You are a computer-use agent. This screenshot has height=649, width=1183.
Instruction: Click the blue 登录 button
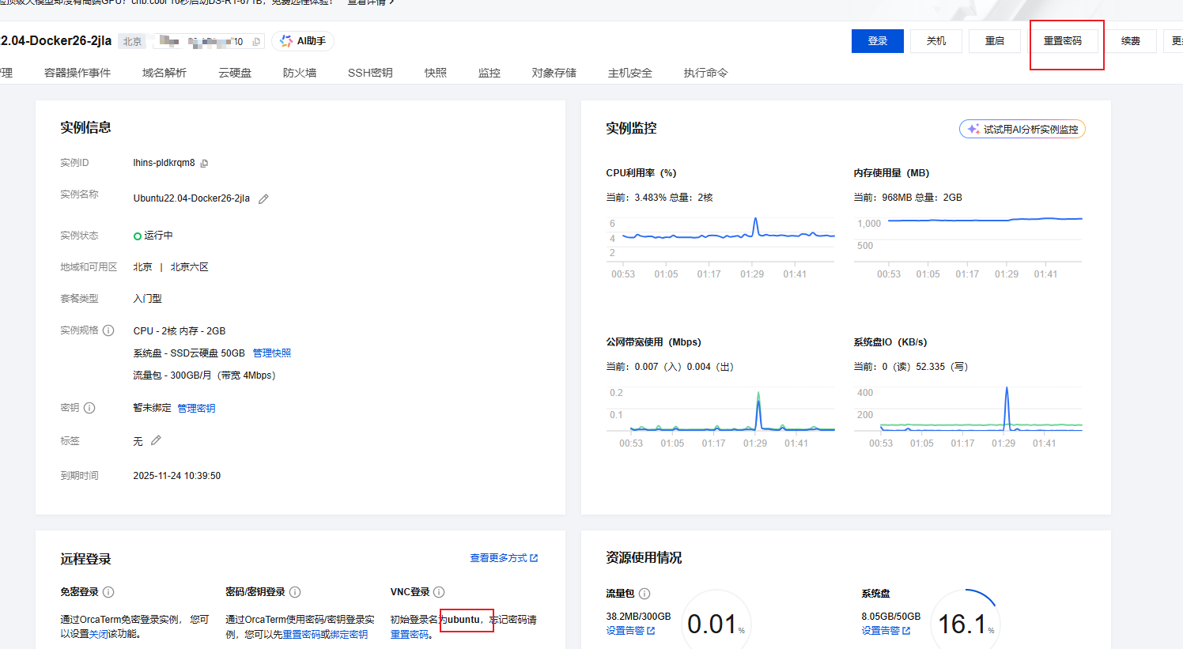pos(878,41)
